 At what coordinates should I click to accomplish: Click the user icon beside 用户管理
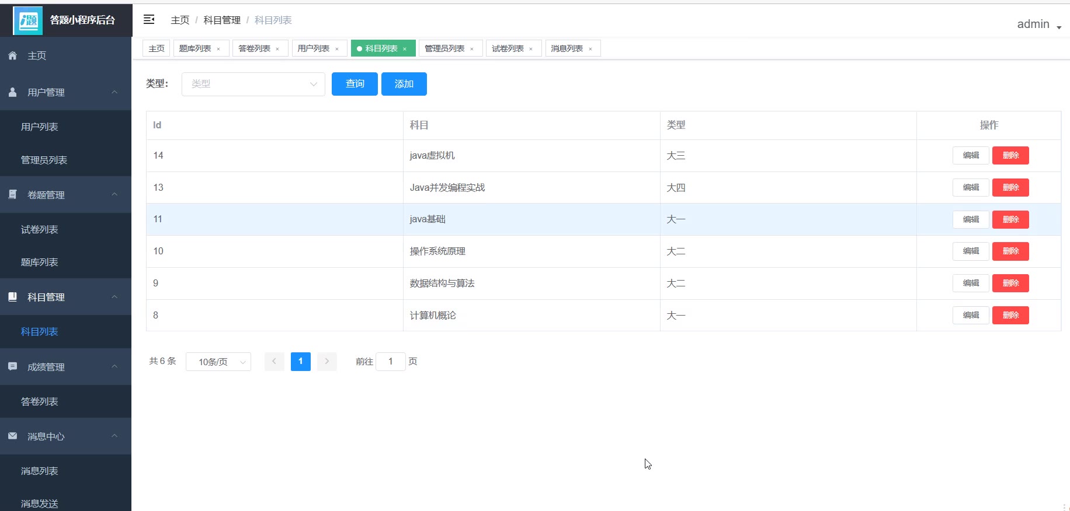[12, 92]
